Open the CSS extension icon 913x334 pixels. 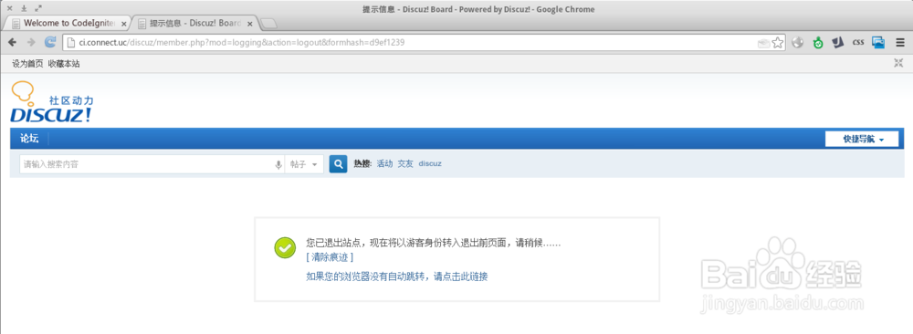pos(858,43)
